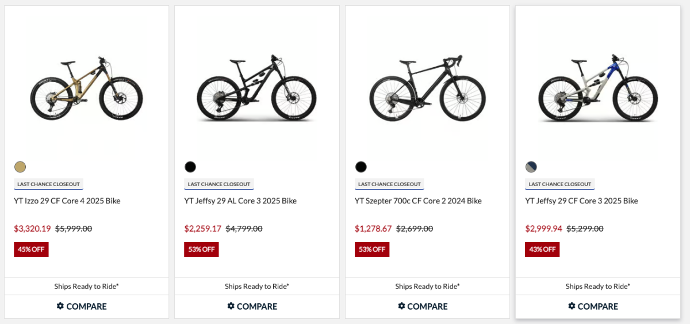This screenshot has height=324, width=690.
Task: Select black swatch for Jeffsy 29 AL
Action: pyautogui.click(x=190, y=167)
